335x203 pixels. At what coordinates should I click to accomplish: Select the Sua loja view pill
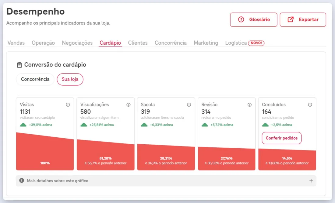tap(70, 79)
